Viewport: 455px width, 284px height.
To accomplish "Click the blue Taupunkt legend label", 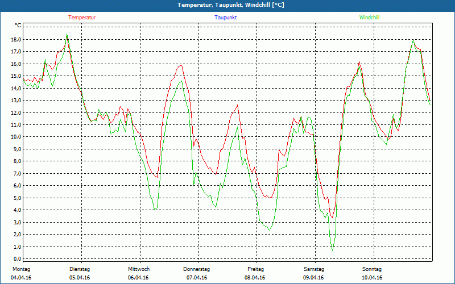I will (x=226, y=18).
